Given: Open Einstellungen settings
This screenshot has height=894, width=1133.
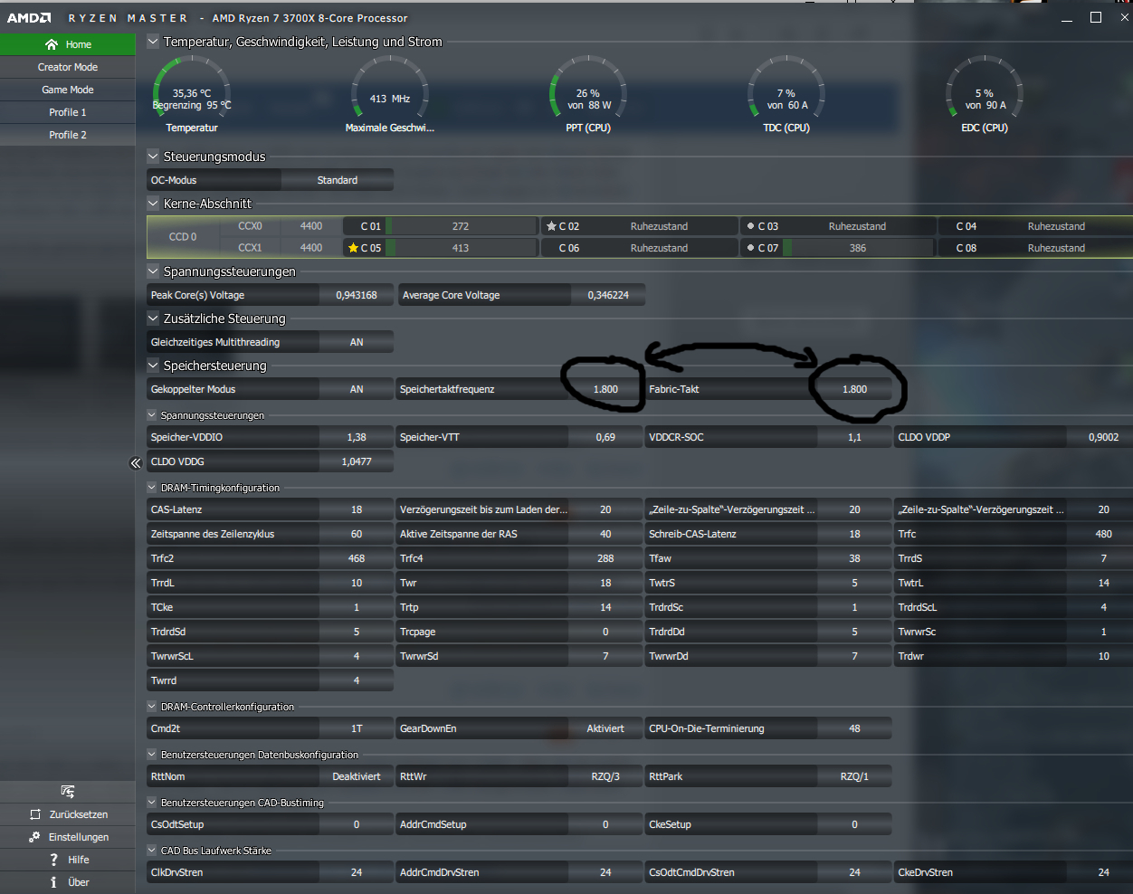Looking at the screenshot, I should click(68, 837).
